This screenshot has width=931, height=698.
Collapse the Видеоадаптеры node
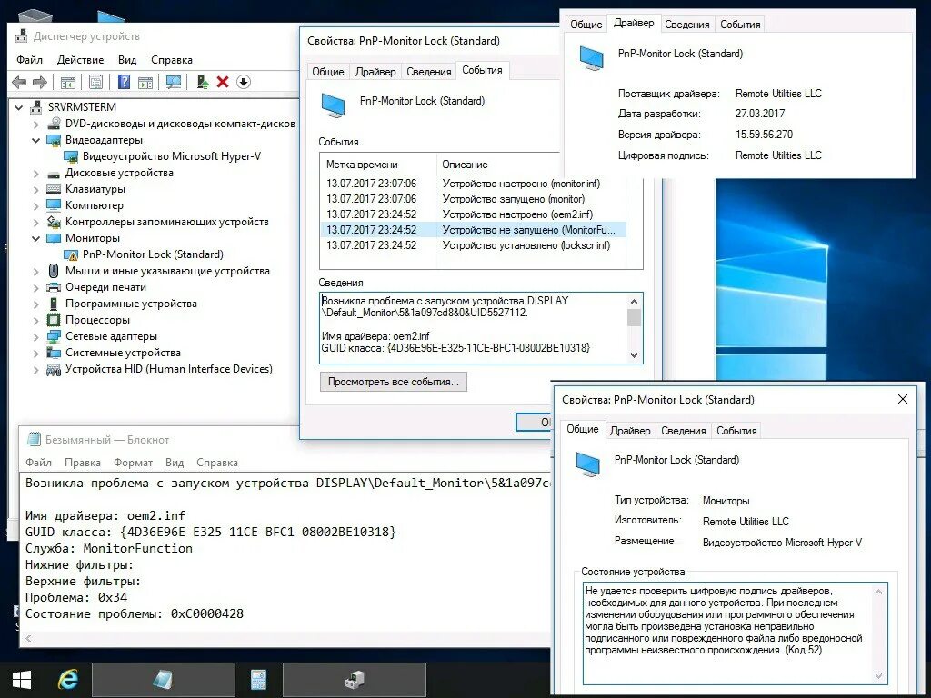(35, 141)
